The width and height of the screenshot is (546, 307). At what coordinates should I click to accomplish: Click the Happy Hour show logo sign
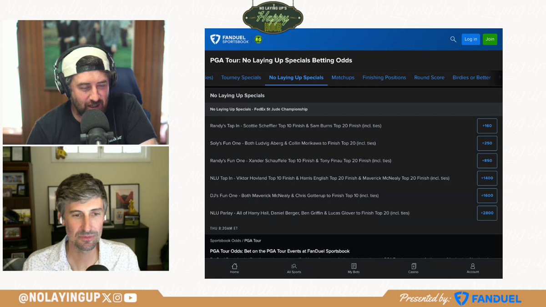coord(273,18)
